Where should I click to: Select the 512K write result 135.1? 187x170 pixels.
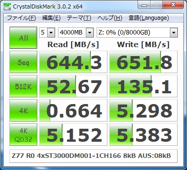pyautogui.click(x=143, y=86)
